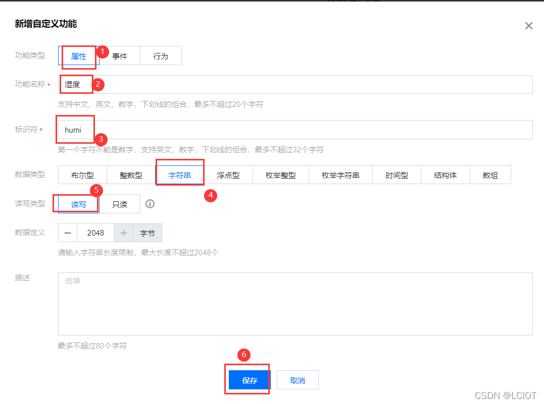
Task: Click the 描述 description text area
Action: point(294,303)
